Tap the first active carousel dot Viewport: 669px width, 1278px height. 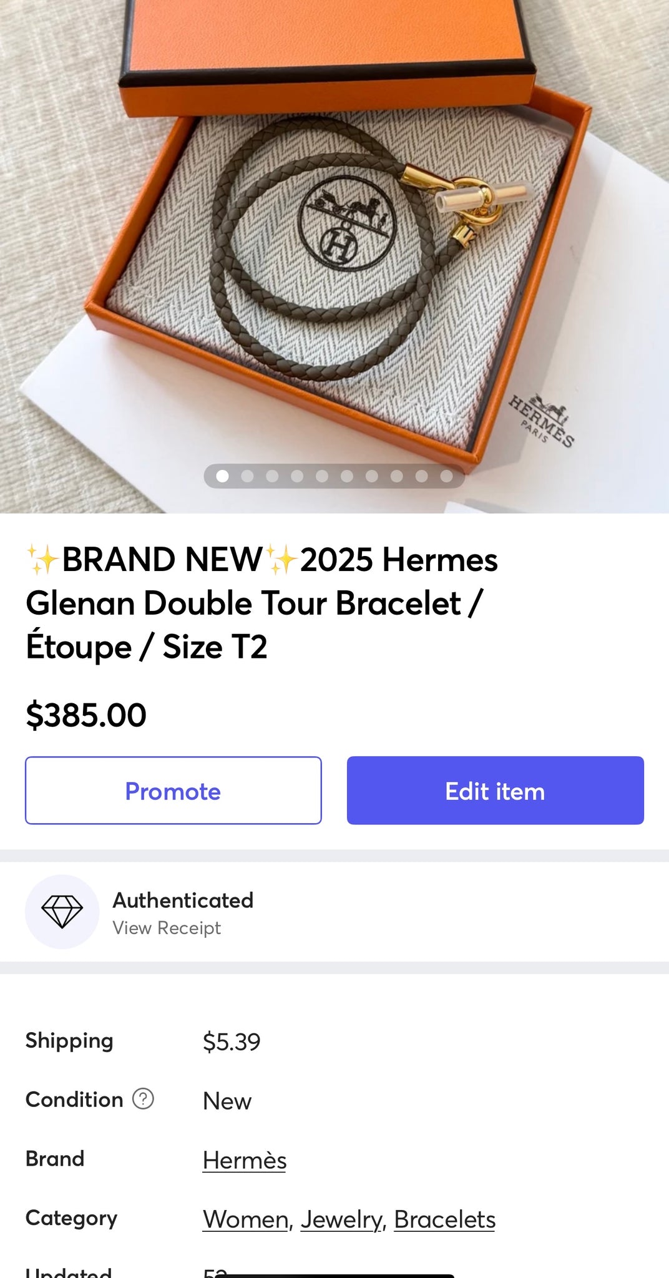(x=222, y=476)
